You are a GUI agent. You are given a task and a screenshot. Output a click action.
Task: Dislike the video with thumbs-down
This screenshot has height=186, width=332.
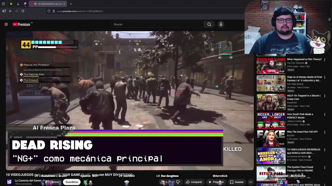(178, 182)
